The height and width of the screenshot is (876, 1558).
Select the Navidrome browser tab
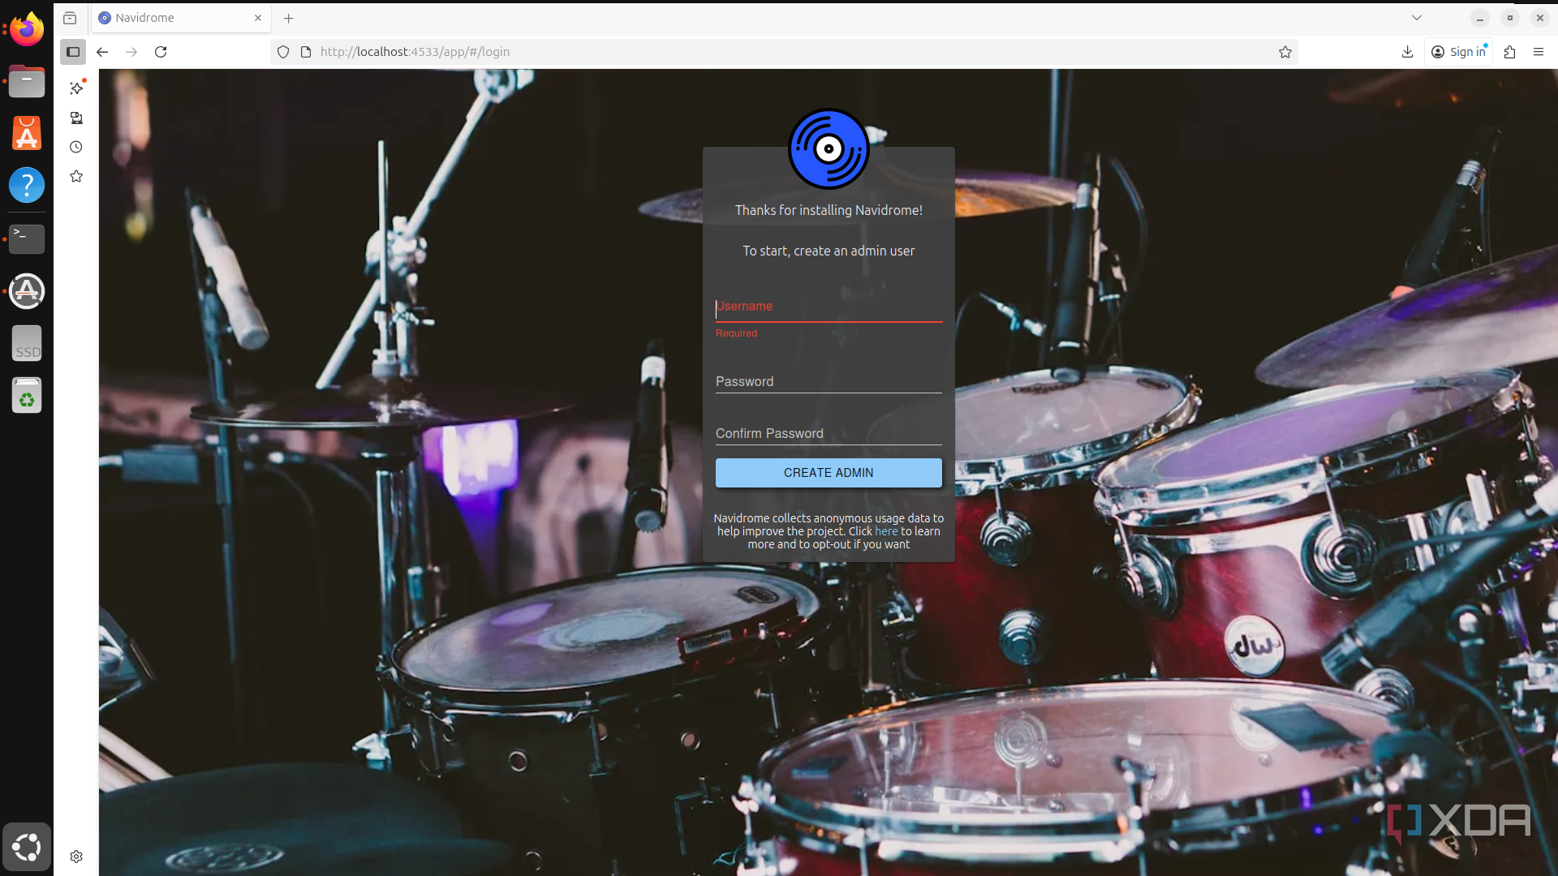[x=181, y=18]
